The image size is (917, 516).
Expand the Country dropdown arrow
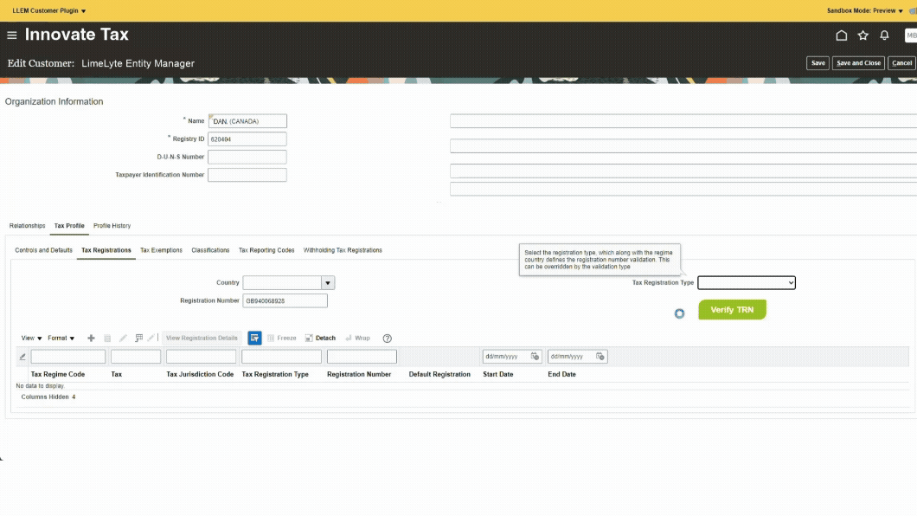click(x=328, y=283)
